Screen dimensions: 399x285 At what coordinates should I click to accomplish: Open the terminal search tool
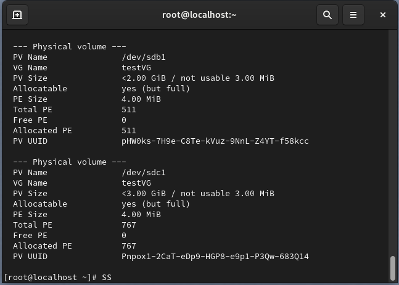point(327,15)
